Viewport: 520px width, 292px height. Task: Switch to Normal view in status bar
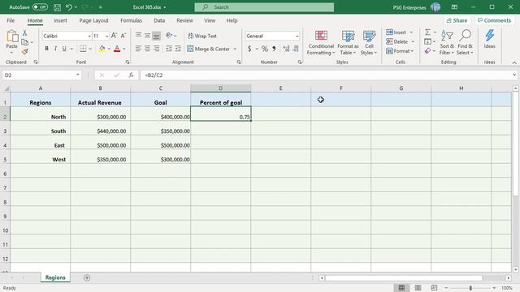(401, 288)
